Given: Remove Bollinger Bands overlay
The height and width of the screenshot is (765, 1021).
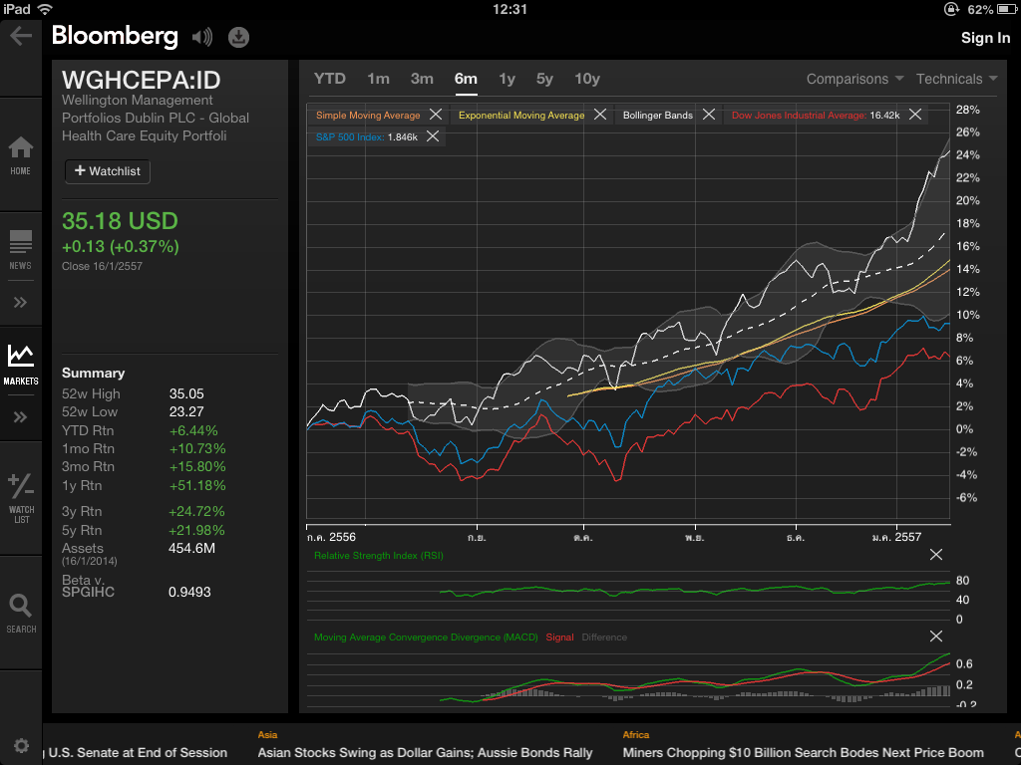Looking at the screenshot, I should point(709,115).
